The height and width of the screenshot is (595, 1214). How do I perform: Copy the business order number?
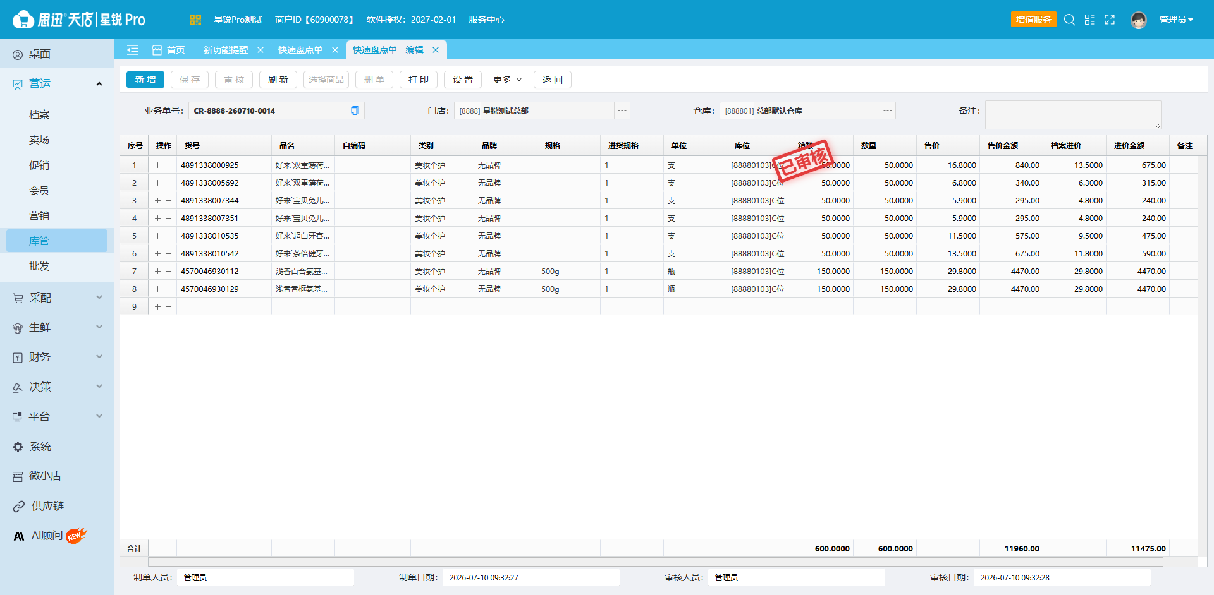(355, 111)
